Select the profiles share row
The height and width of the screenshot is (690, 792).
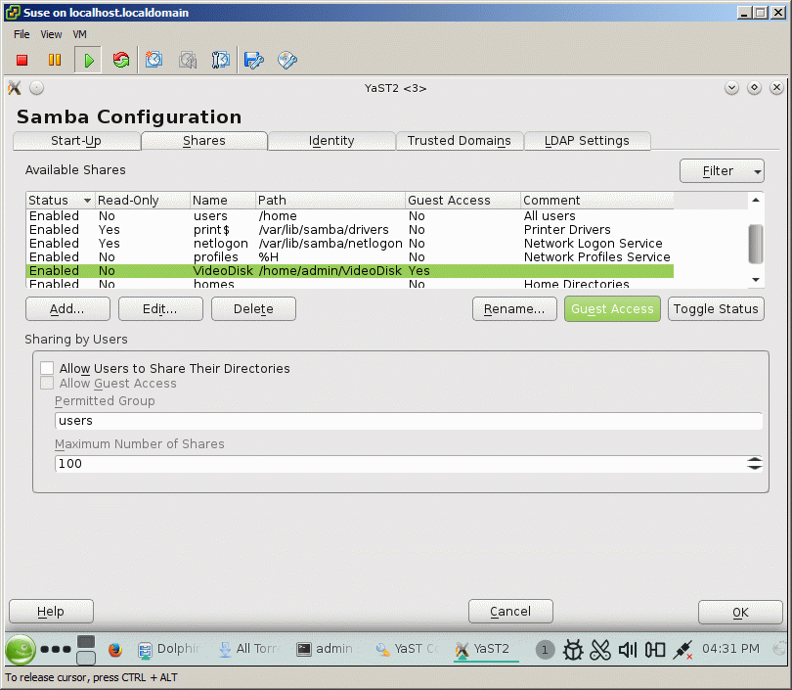[349, 256]
